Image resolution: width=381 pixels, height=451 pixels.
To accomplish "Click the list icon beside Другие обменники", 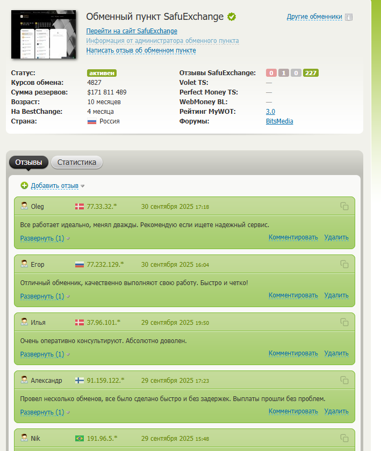I will point(348,17).
